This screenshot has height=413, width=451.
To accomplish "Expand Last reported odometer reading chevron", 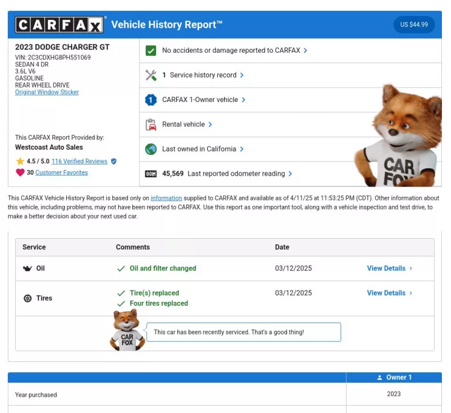I will 290,174.
